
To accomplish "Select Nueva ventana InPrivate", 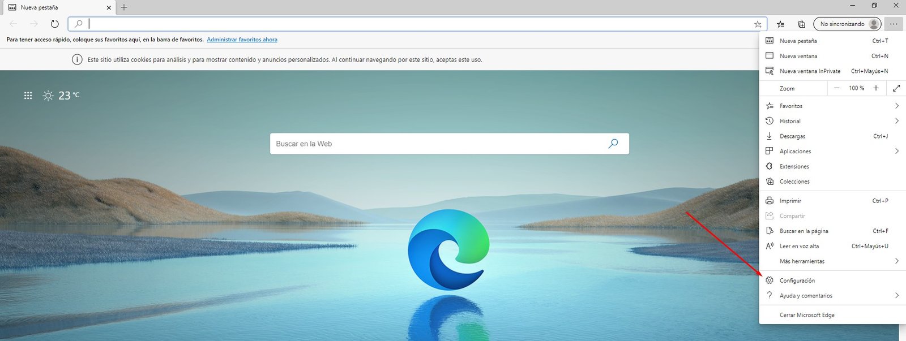I will coord(810,71).
